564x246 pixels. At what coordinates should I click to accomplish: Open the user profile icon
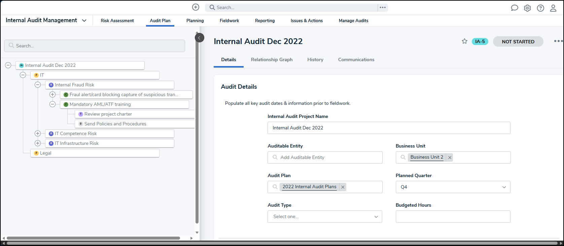click(x=553, y=8)
